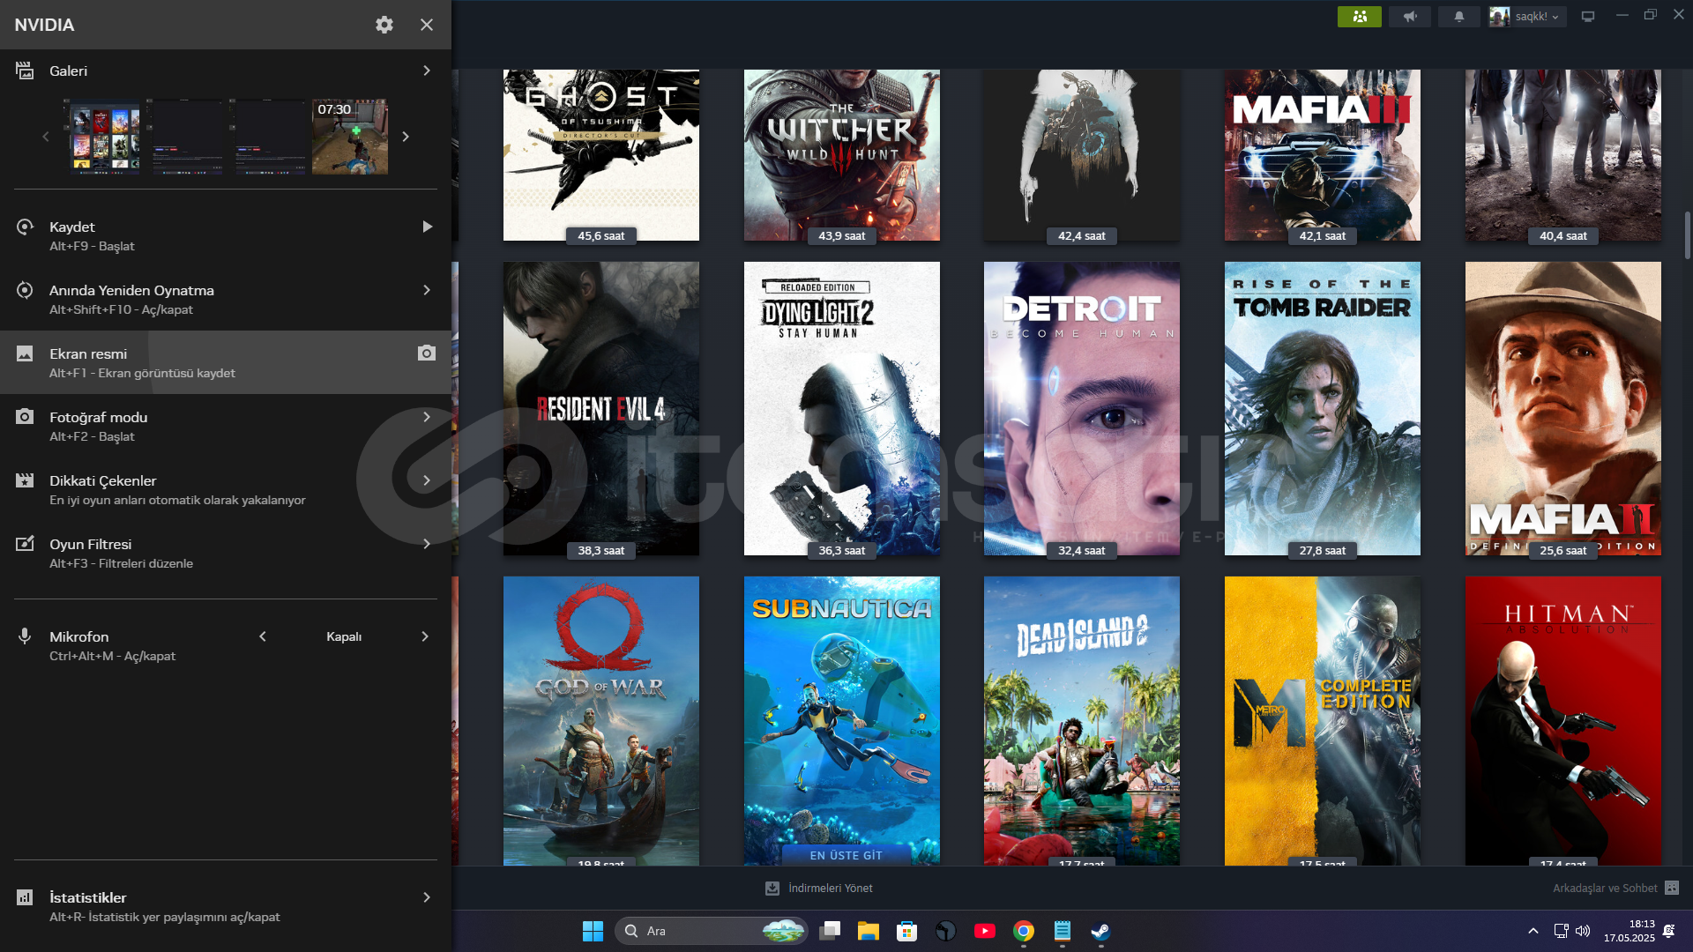
Task: Click the EN ÜSTE GİT button
Action: [846, 855]
